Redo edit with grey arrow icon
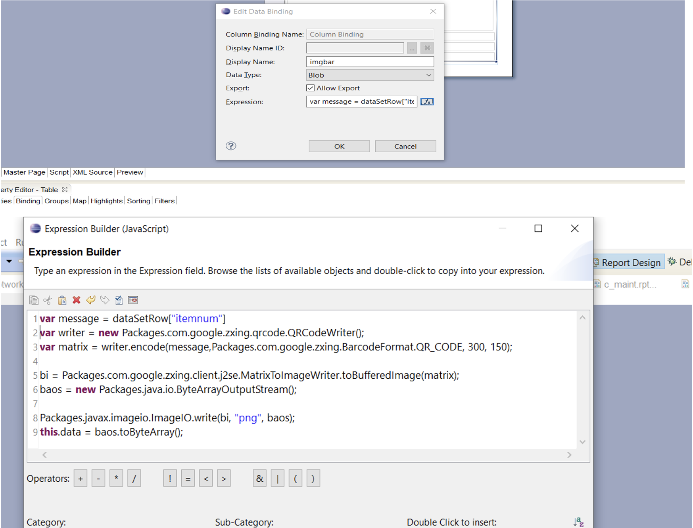Screen dimensions: 693x528 tap(105, 300)
